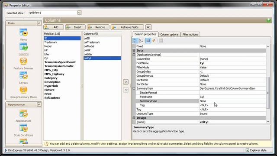Click the collapse field list chevron button

click(148, 27)
